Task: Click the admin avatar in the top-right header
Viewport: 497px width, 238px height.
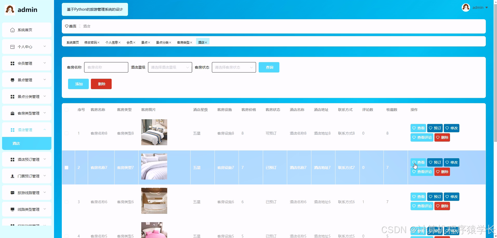Action: 466,8
